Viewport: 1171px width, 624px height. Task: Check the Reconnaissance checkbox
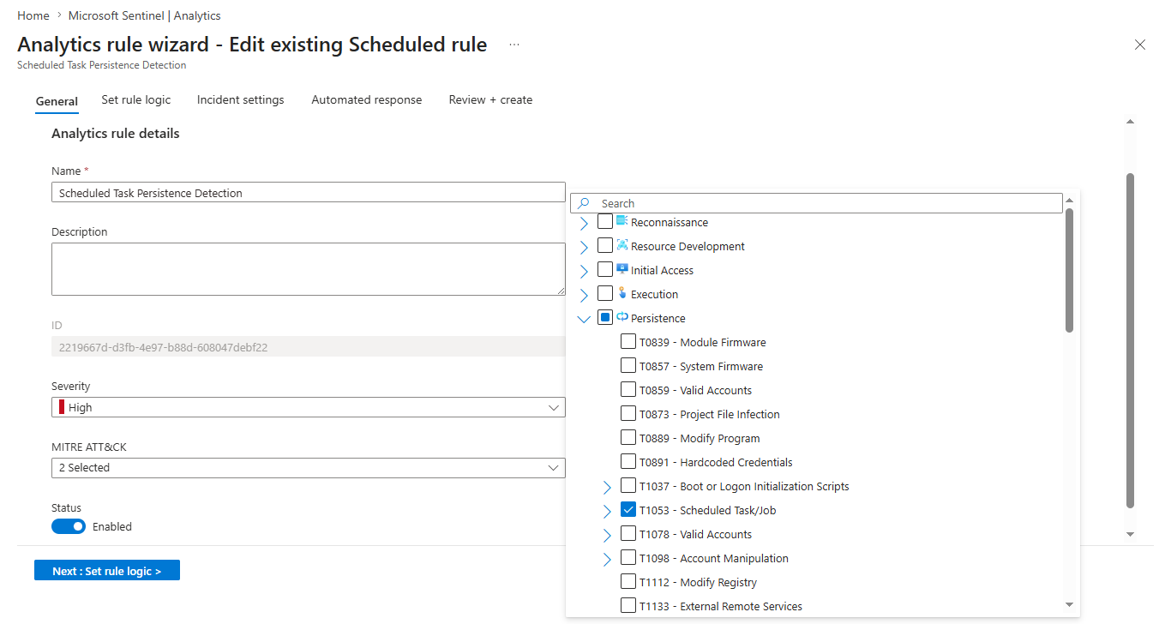tap(605, 222)
